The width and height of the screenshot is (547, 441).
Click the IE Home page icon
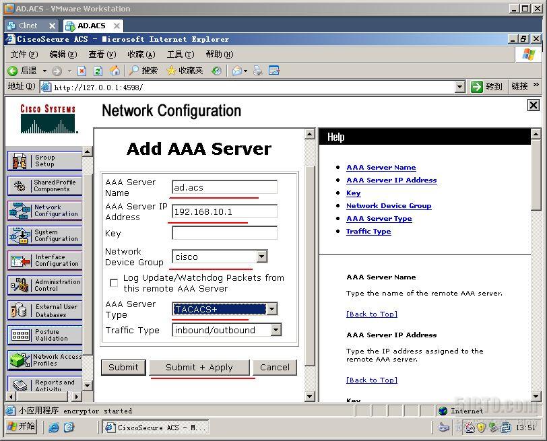point(115,71)
